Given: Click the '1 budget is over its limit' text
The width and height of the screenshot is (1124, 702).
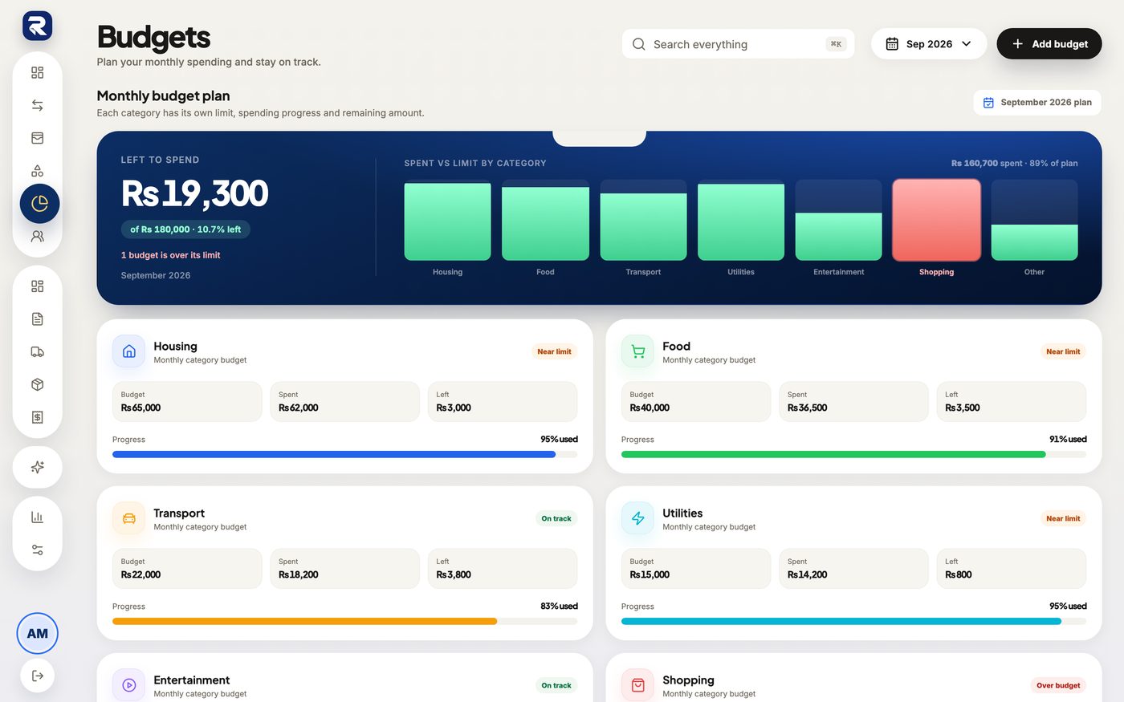Looking at the screenshot, I should [170, 255].
